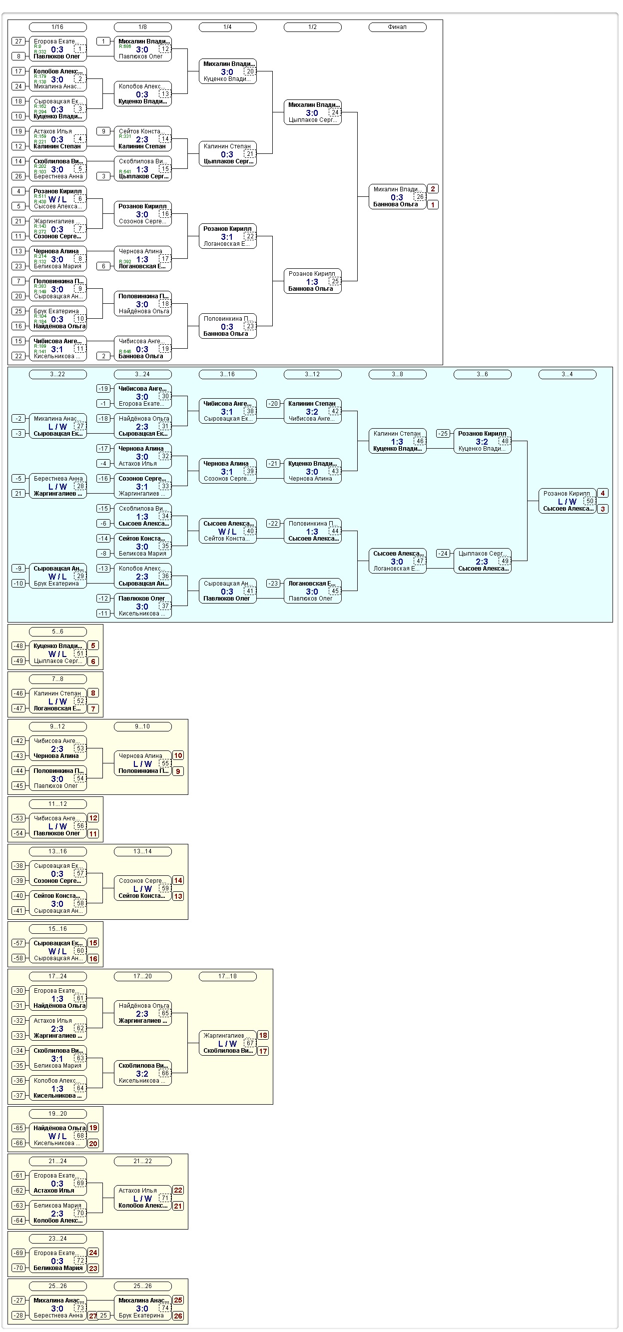Click the 17...24 placement header
The image size is (623, 1332).
coord(57,976)
